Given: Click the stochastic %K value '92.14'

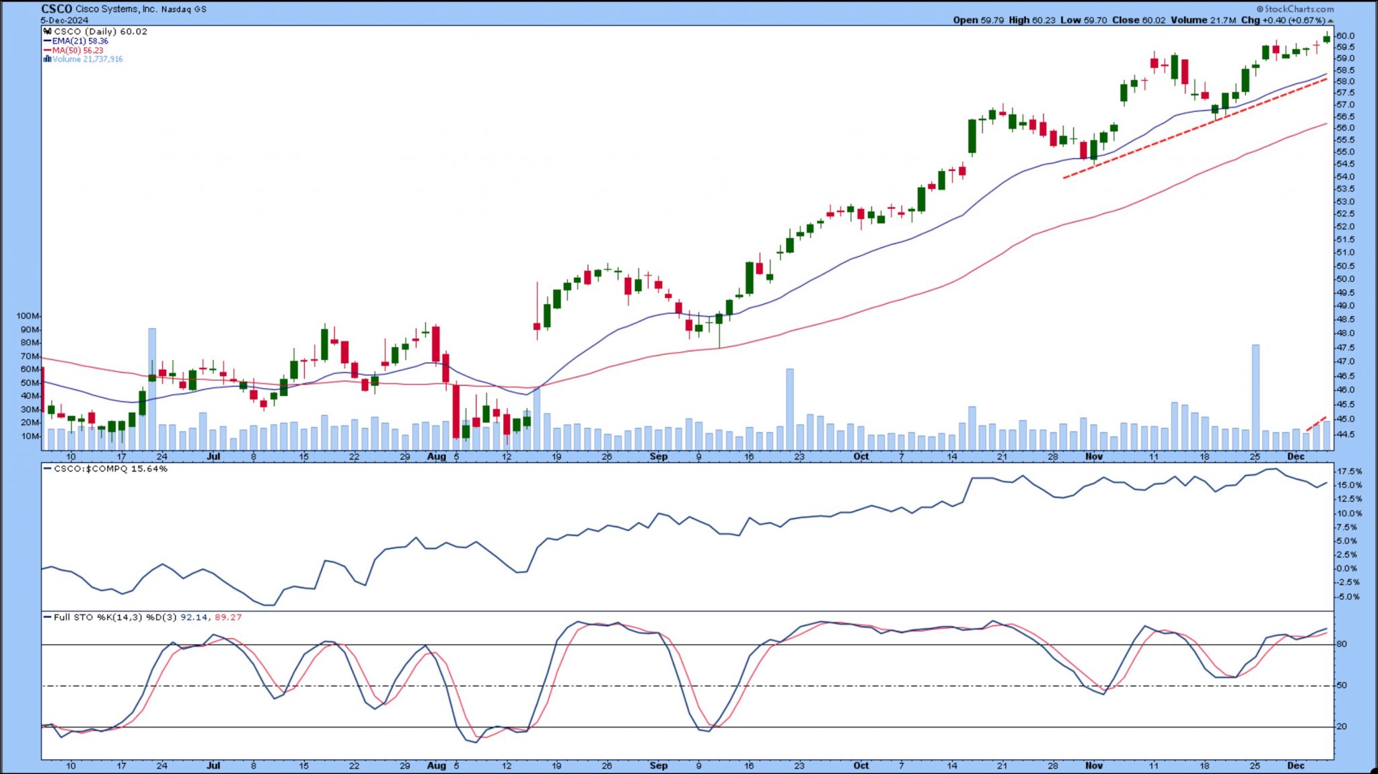Looking at the screenshot, I should [x=194, y=617].
